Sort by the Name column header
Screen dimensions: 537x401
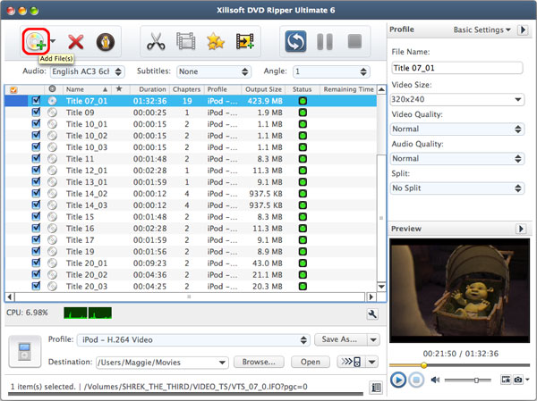click(86, 89)
